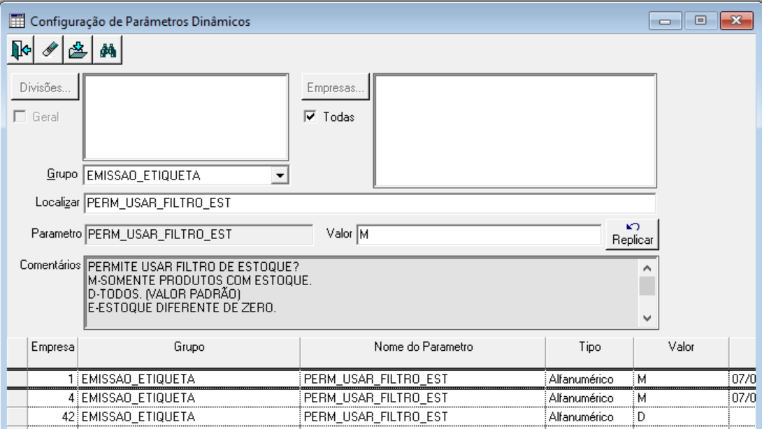Click the exit door icon in toolbar
Image resolution: width=762 pixels, height=429 pixels.
coord(21,50)
